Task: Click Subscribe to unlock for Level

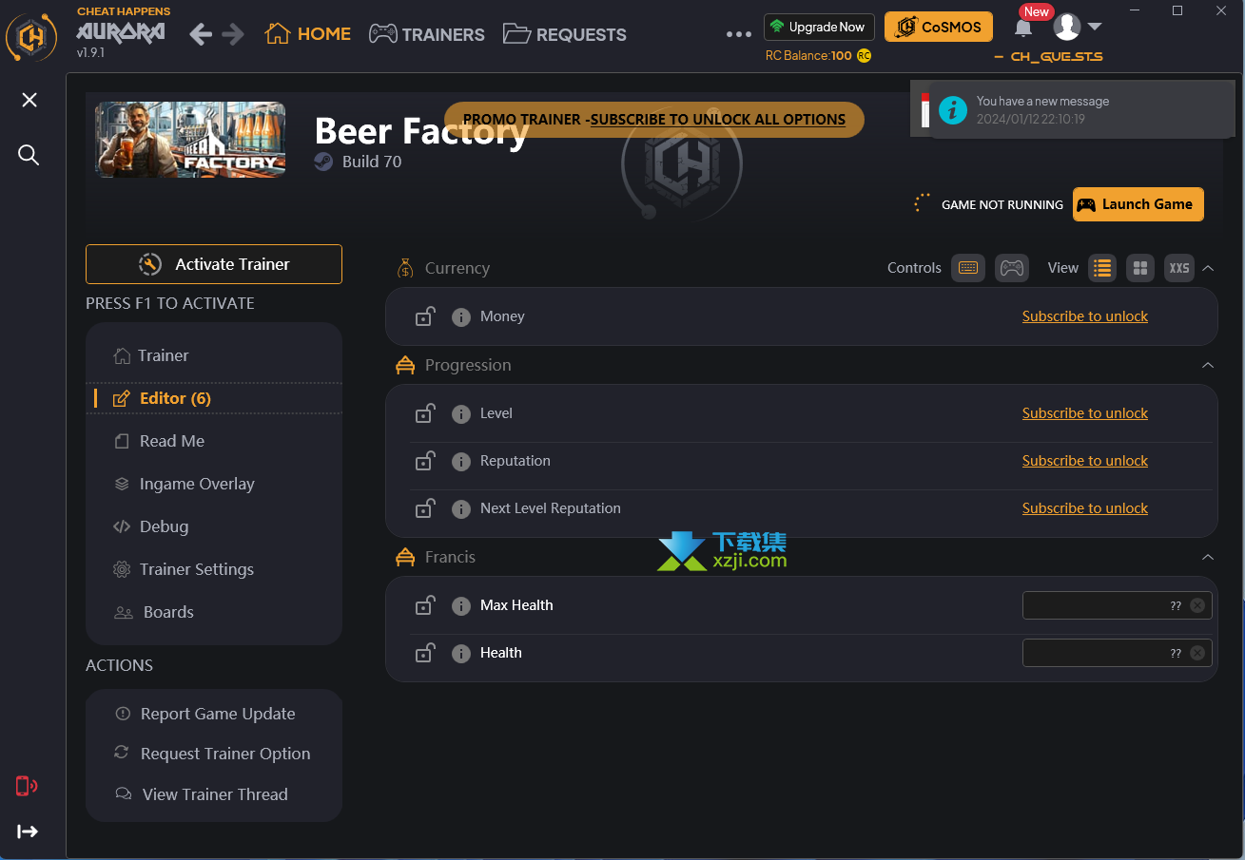Action: (1085, 413)
